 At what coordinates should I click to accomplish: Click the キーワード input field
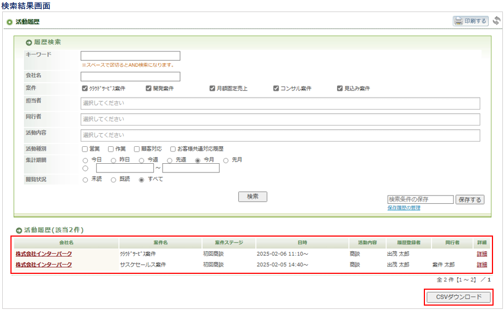pyautogui.click(x=130, y=56)
